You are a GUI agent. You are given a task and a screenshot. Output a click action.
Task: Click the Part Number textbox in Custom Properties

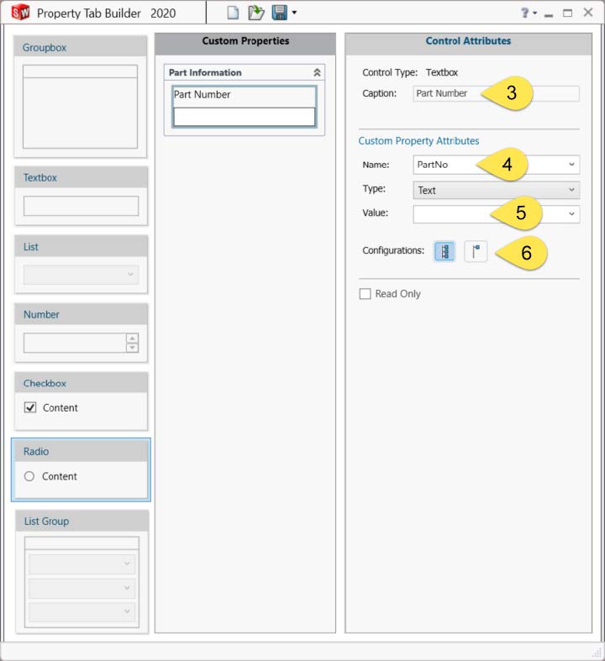244,116
